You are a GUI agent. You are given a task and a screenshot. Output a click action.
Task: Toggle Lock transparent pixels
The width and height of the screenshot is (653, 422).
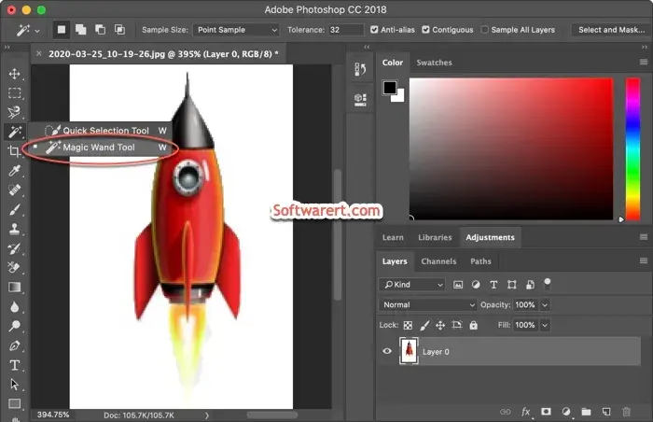409,325
